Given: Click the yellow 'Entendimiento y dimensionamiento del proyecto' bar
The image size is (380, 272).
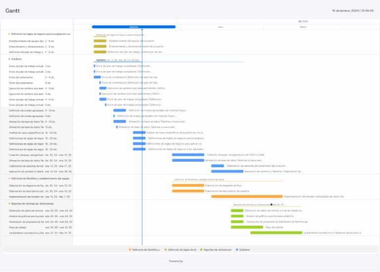Looking at the screenshot, I should tap(100, 46).
